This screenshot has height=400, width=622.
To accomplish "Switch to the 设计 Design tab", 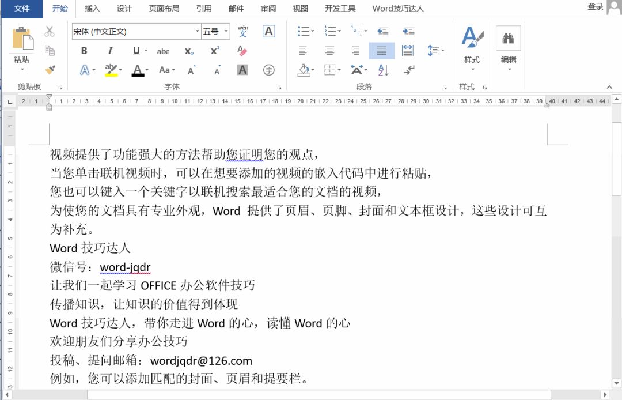I will click(124, 8).
